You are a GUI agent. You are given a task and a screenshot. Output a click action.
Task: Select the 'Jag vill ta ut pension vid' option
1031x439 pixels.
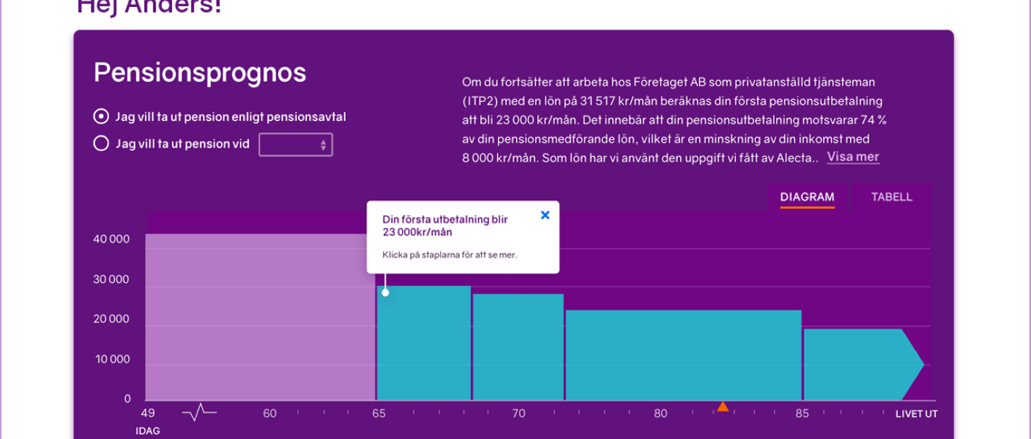coord(101,144)
